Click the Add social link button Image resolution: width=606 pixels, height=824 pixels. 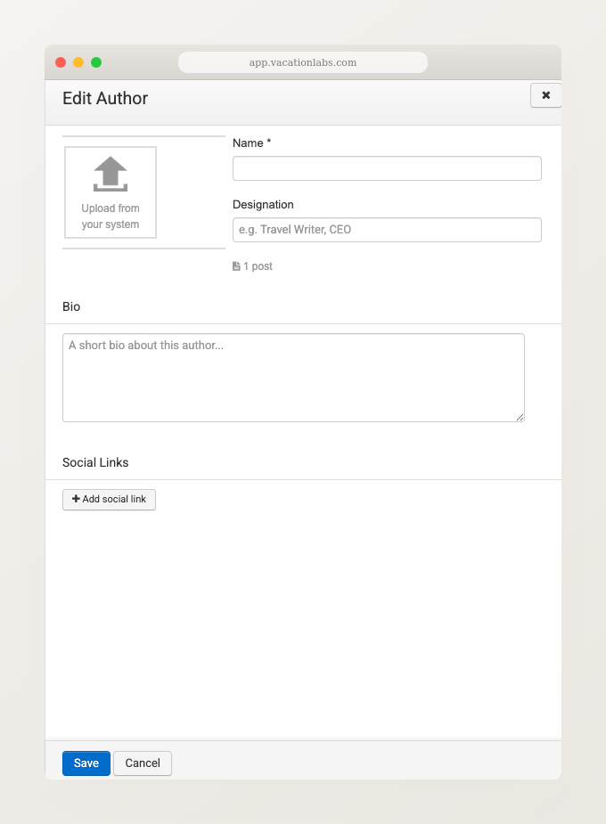pos(109,499)
